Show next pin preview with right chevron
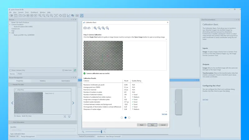This screenshot has width=249, height=140. (x=73, y=103)
